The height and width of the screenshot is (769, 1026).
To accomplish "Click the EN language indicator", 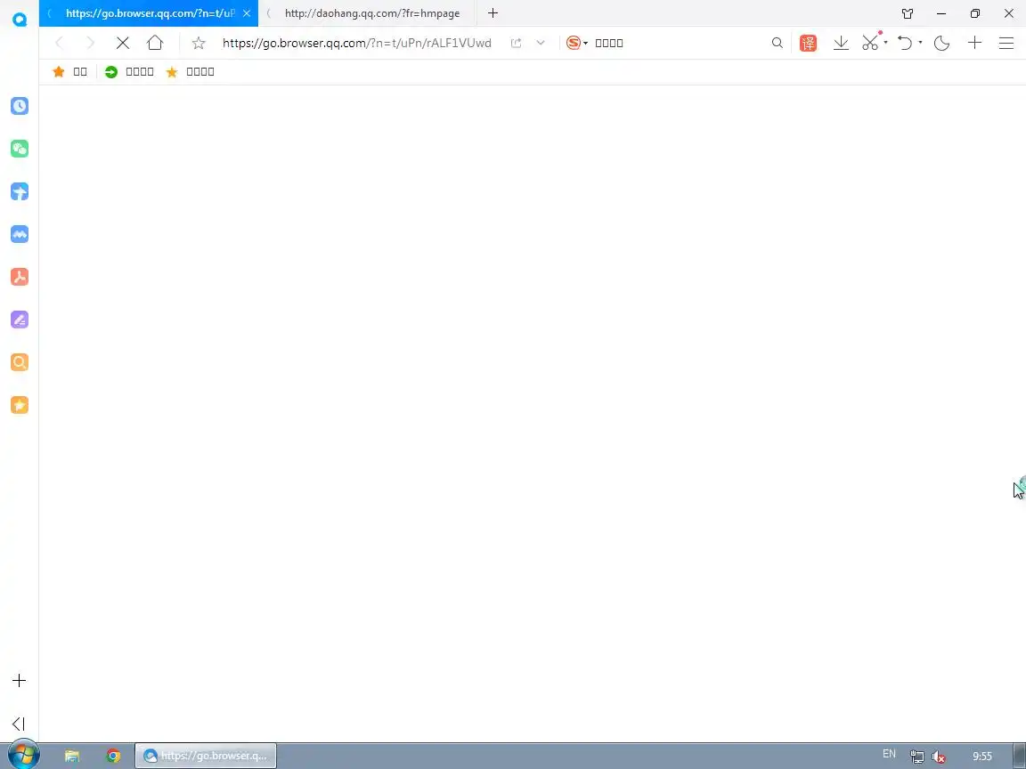I will 889,754.
